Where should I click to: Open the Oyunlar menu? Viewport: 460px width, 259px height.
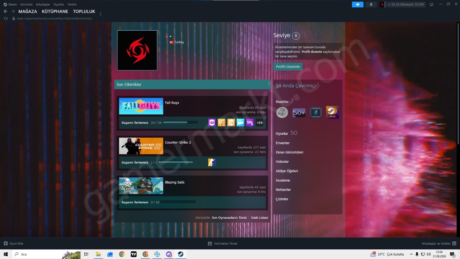click(x=59, y=4)
